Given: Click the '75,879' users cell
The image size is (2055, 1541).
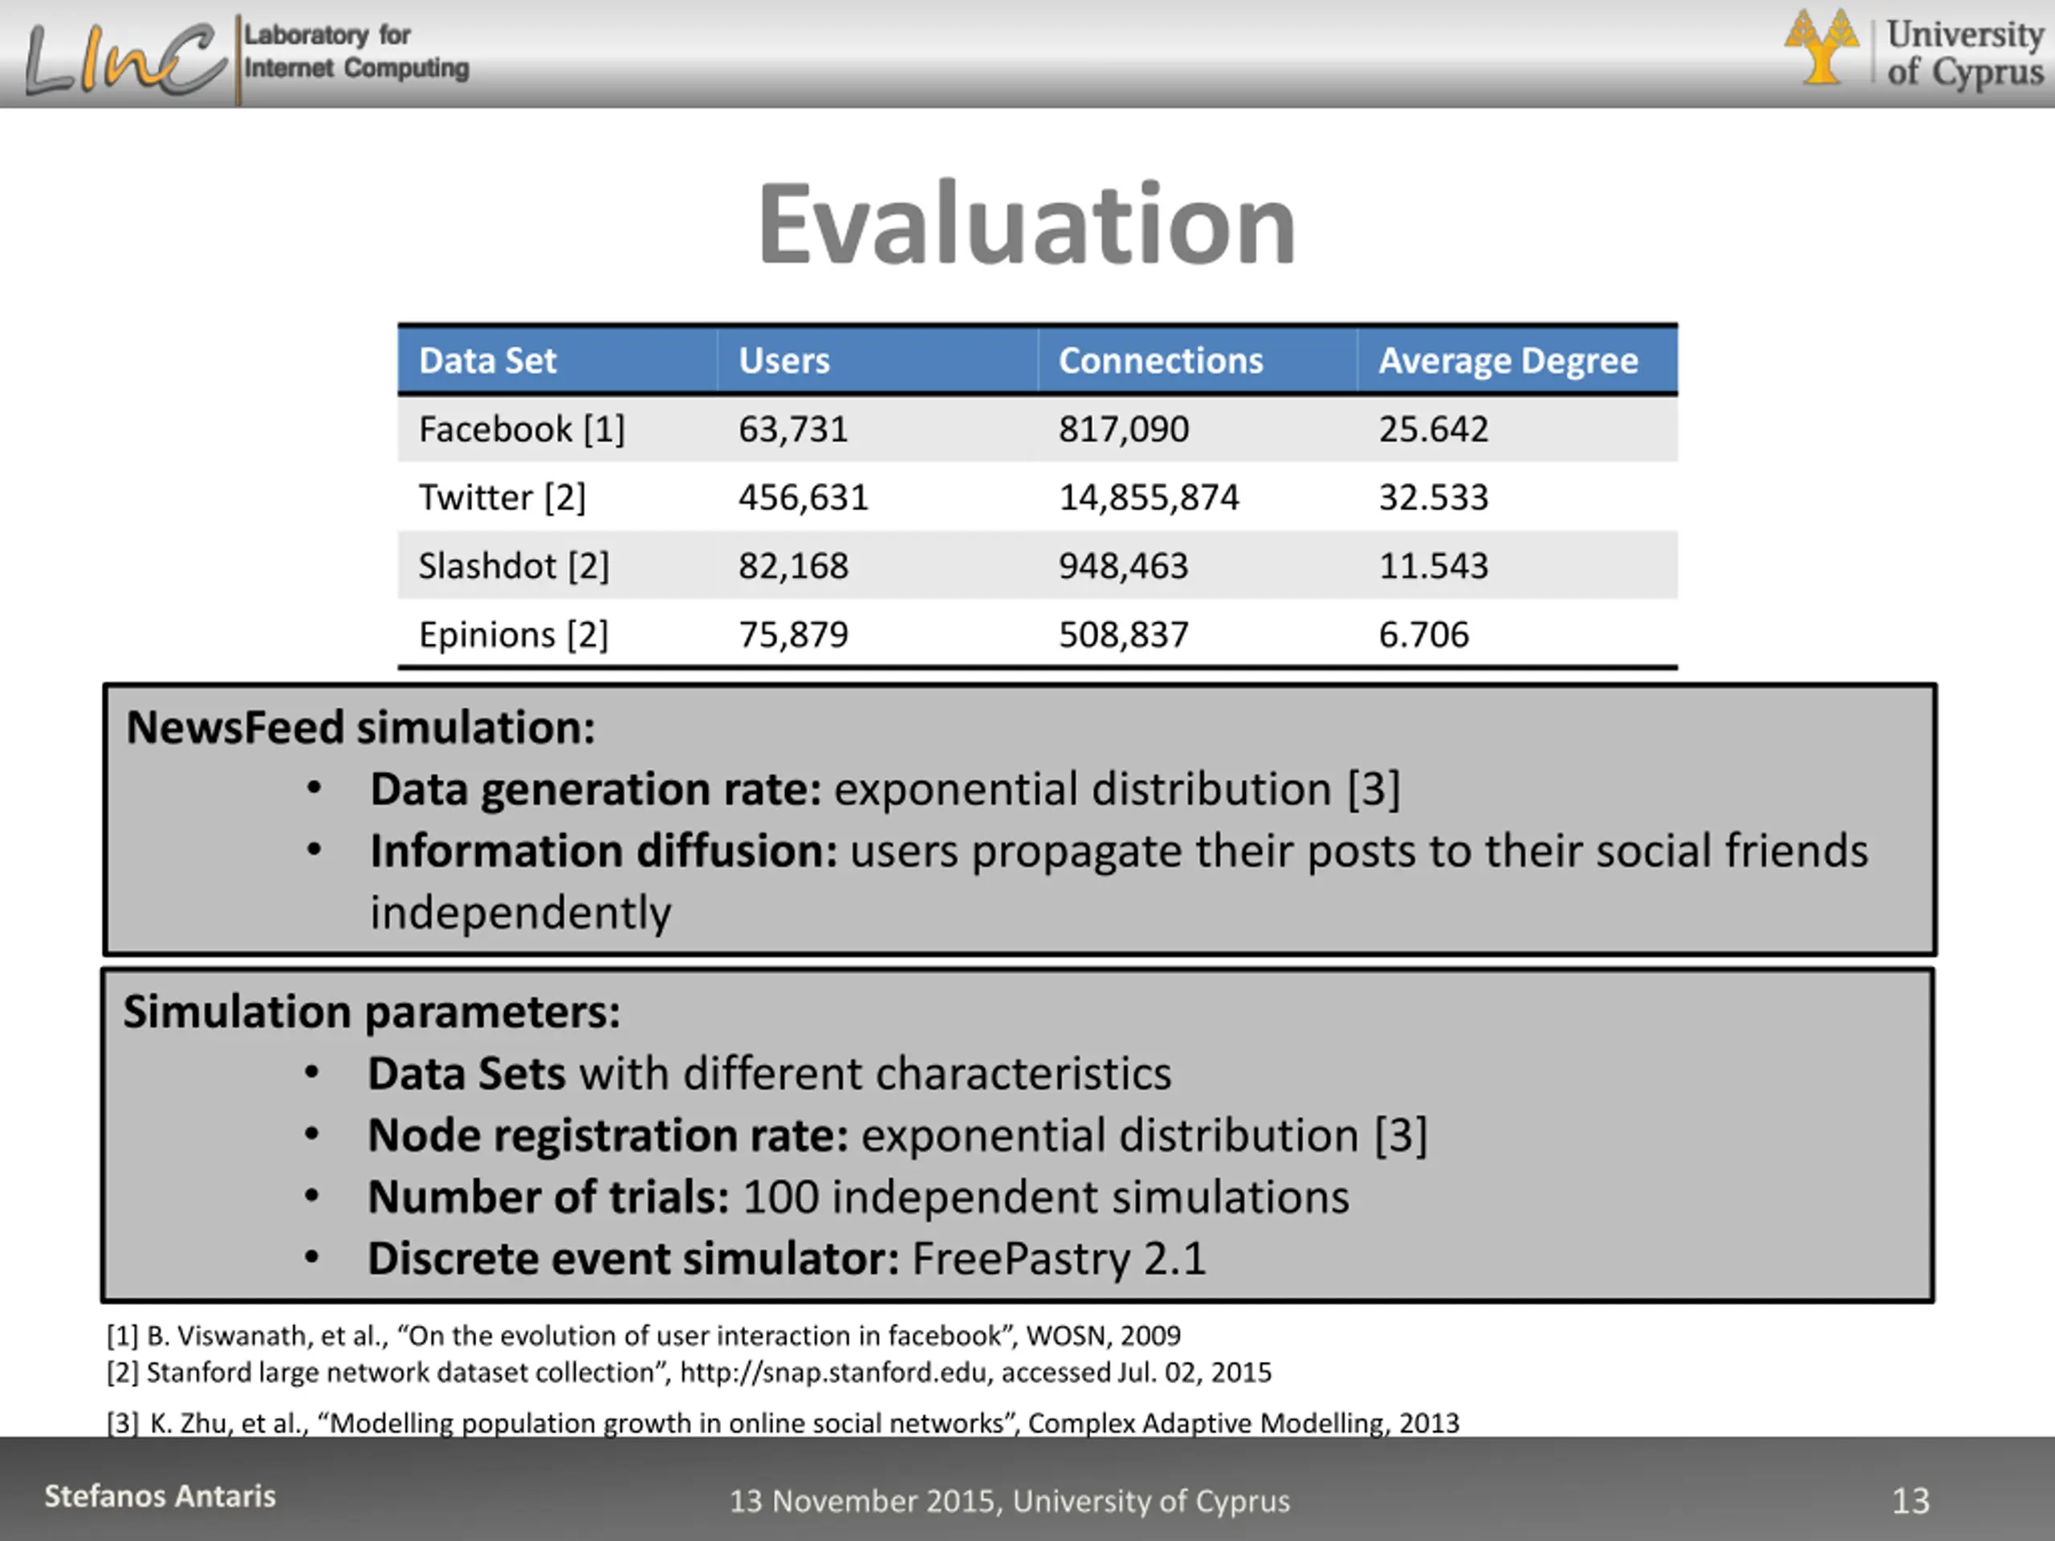Looking at the screenshot, I should point(793,636).
